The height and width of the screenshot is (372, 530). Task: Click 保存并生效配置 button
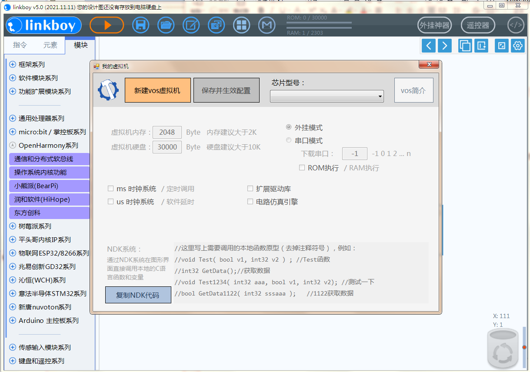226,90
